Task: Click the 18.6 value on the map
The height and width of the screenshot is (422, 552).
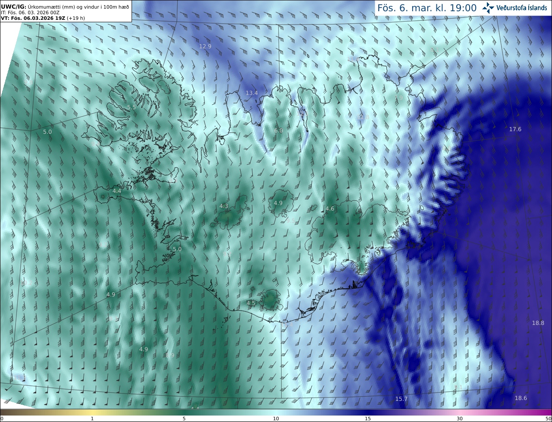Action: [521, 398]
